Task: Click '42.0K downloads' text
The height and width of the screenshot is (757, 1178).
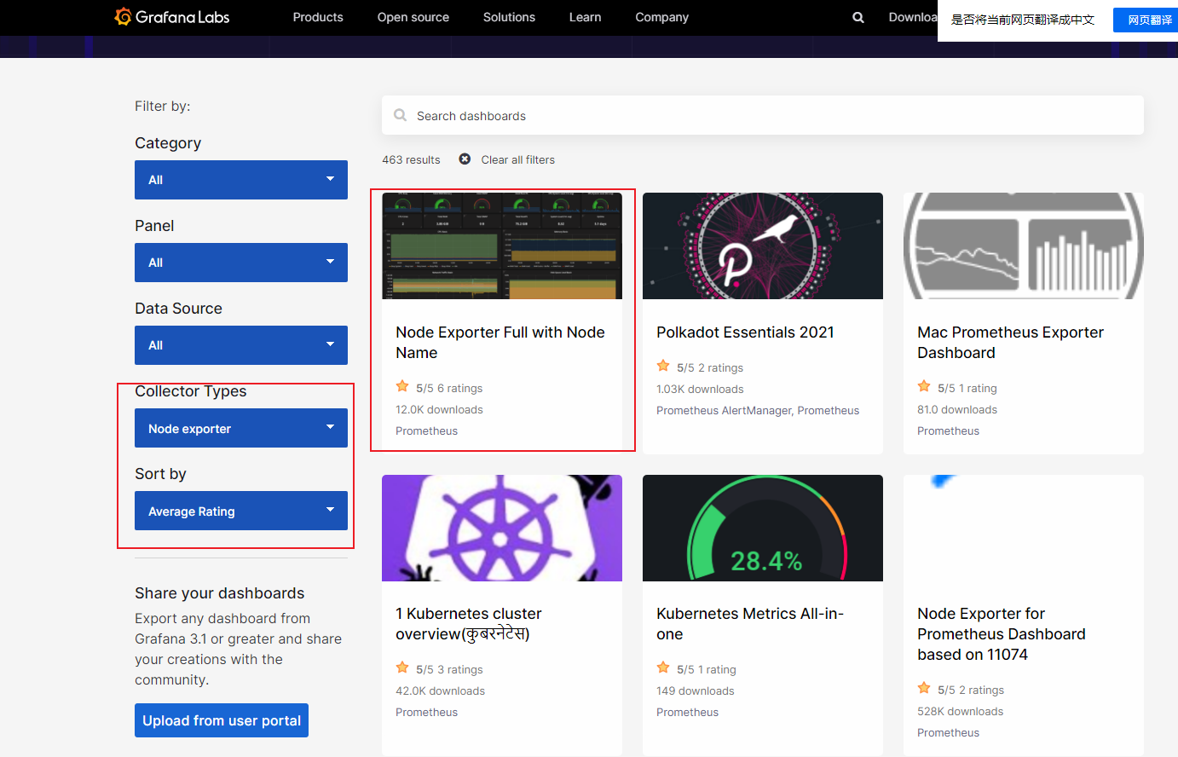Action: point(440,691)
